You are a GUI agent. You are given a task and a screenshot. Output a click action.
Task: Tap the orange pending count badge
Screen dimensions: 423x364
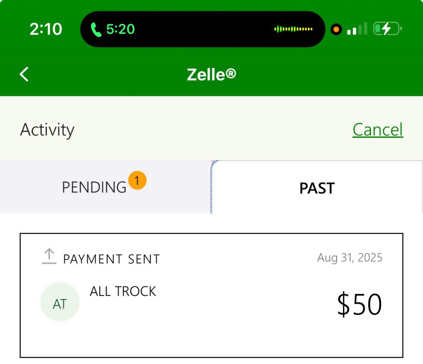pyautogui.click(x=137, y=181)
